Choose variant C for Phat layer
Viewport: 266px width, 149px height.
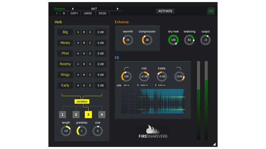tap(90, 53)
